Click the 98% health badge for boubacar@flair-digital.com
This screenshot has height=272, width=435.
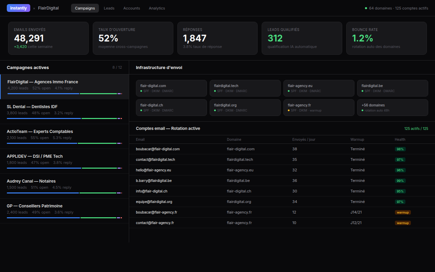point(400,149)
